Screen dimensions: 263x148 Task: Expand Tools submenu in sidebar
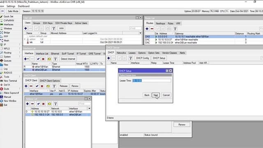[x=20, y=77]
